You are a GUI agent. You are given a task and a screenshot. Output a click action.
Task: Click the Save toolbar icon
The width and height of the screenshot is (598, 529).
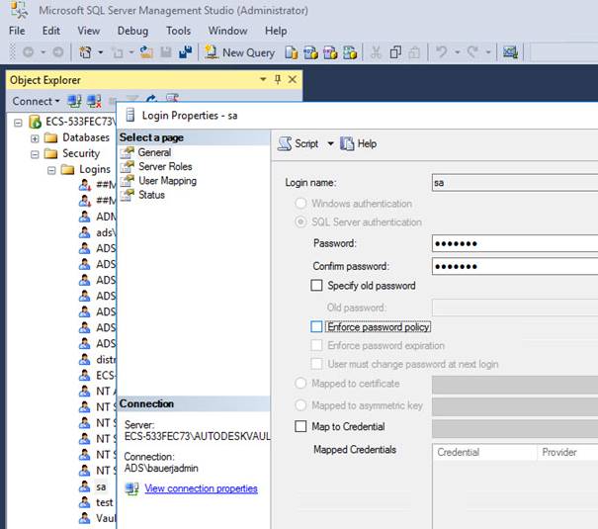pyautogui.click(x=165, y=52)
